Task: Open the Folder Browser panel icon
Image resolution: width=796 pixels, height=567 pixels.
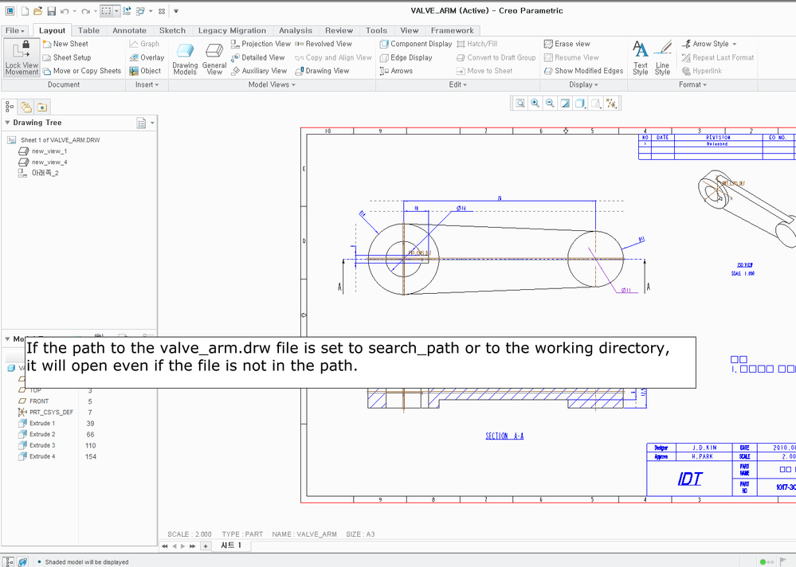Action: coord(26,107)
